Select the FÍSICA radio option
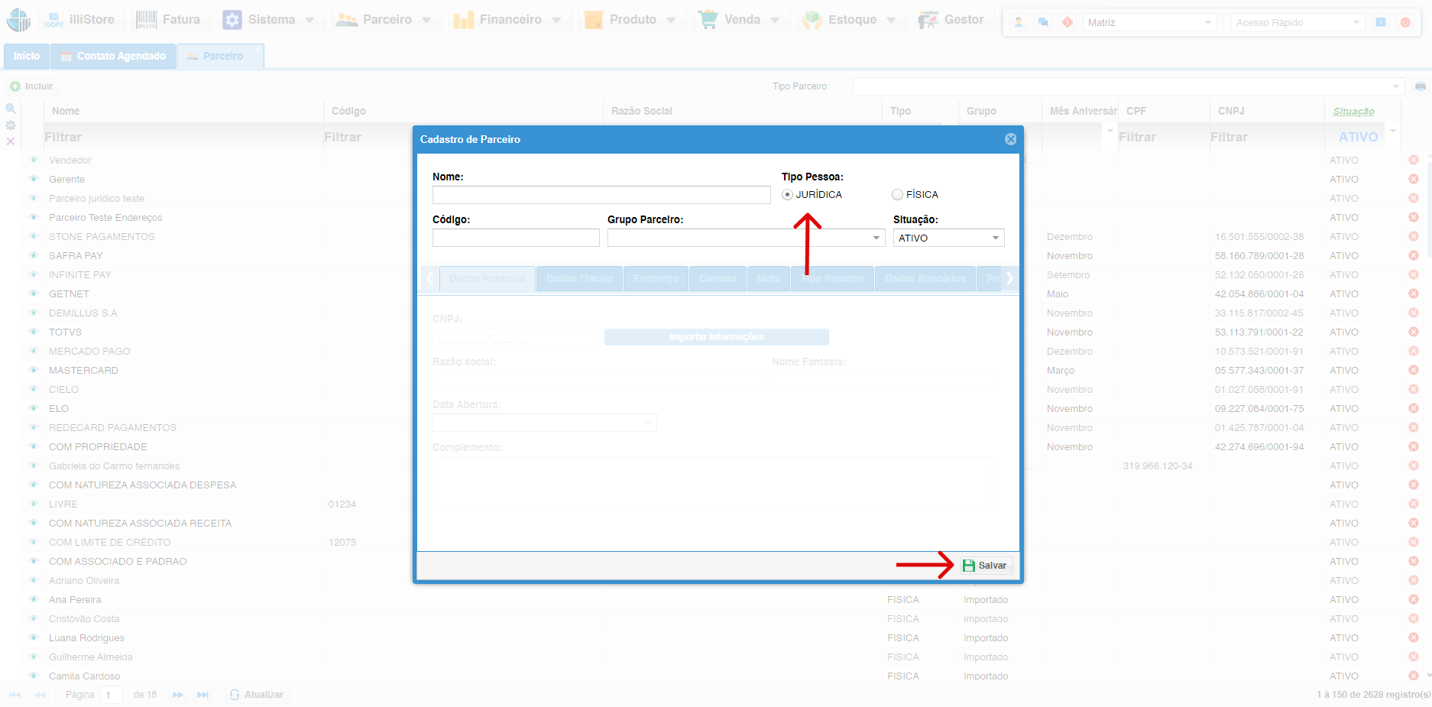The image size is (1432, 707). [897, 195]
